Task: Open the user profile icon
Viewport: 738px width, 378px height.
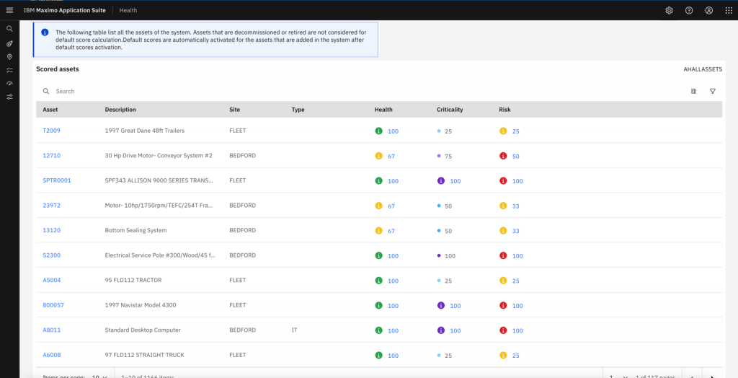Action: click(709, 10)
